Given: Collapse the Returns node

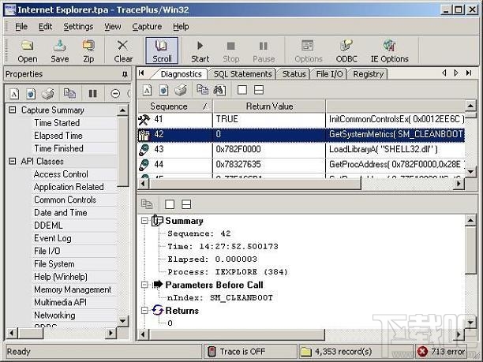Looking at the screenshot, I should click(x=144, y=310).
